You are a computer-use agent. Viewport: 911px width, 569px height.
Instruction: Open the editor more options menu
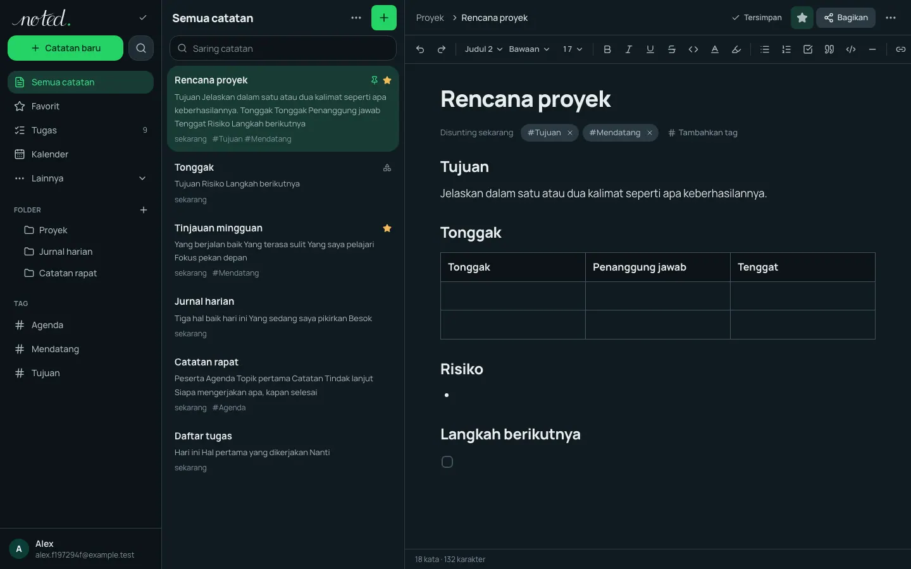tap(891, 18)
